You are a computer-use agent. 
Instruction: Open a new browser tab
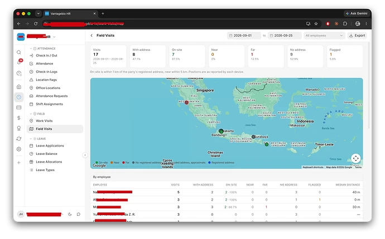(103, 14)
